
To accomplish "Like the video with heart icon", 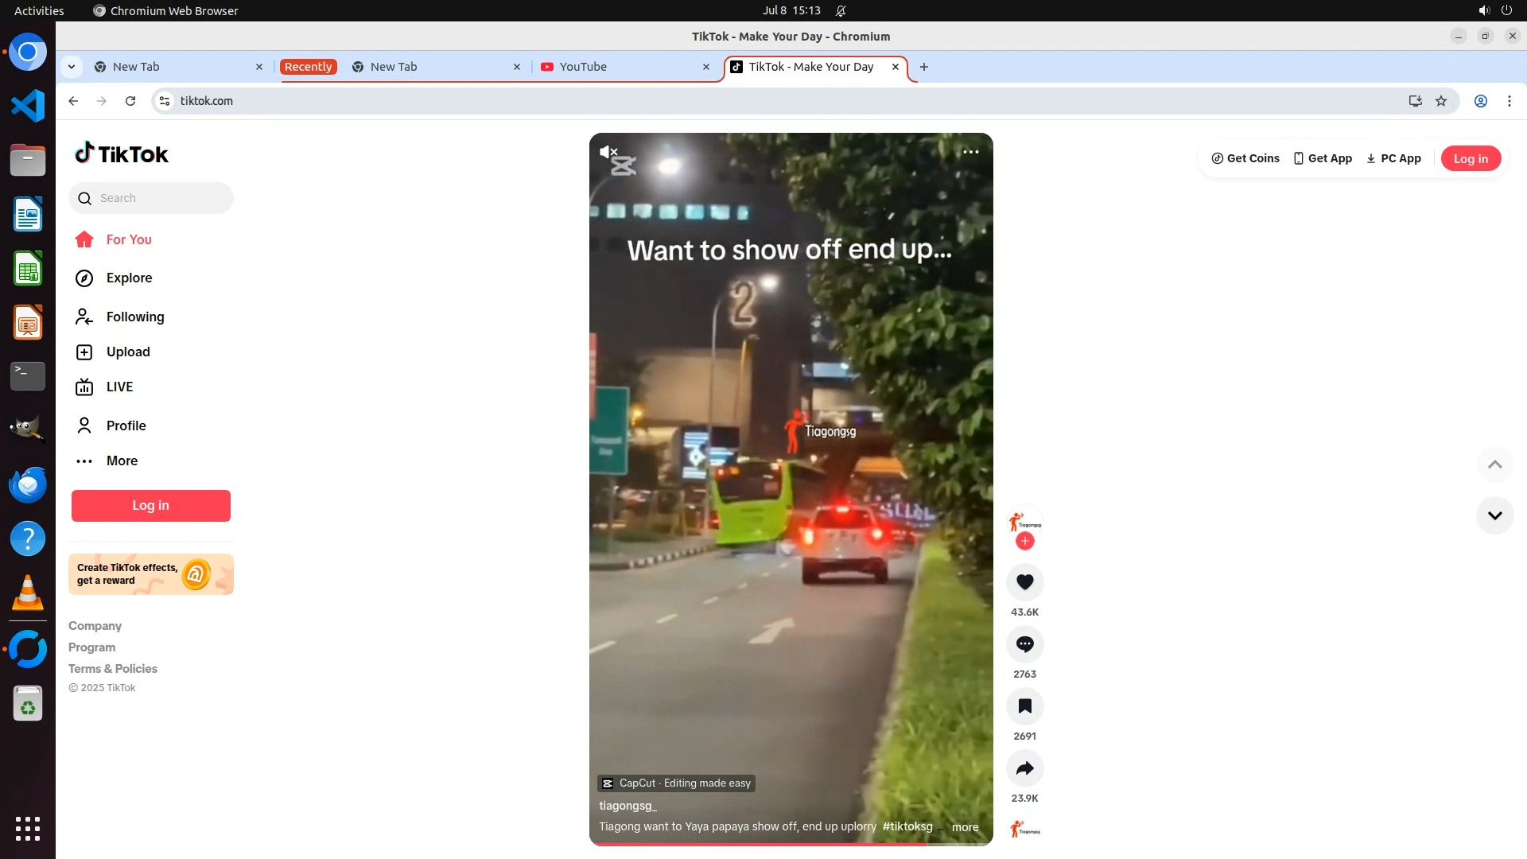I will tap(1024, 582).
